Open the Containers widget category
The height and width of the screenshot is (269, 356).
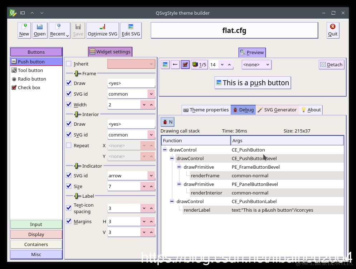point(36,244)
